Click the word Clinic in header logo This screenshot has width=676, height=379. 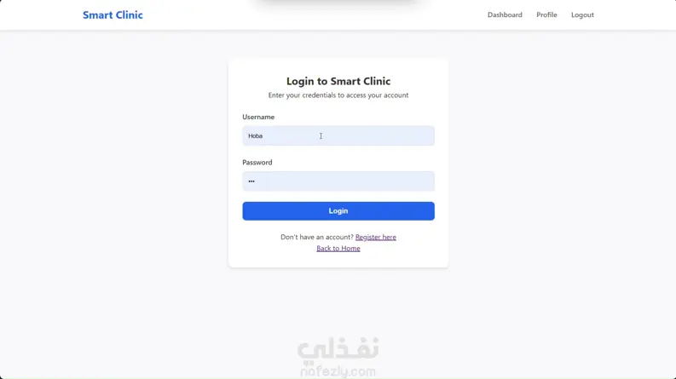pyautogui.click(x=129, y=15)
